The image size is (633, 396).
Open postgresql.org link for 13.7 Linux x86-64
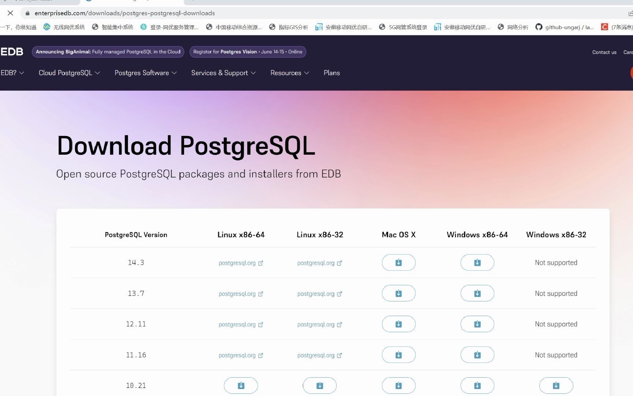241,294
